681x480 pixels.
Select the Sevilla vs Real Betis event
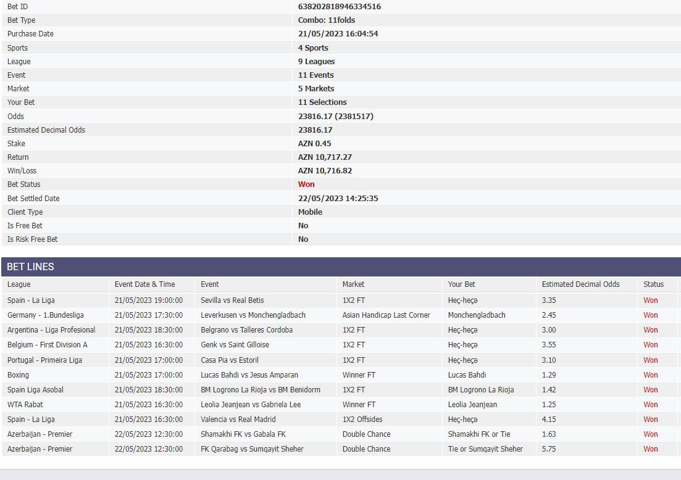tap(232, 300)
